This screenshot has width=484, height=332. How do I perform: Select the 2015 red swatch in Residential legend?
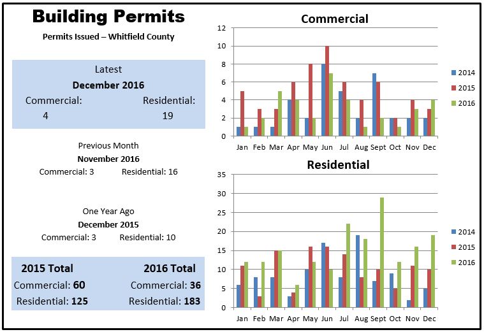point(454,247)
